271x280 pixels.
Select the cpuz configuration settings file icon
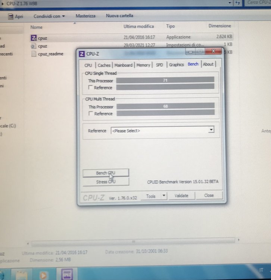coord(33,46)
